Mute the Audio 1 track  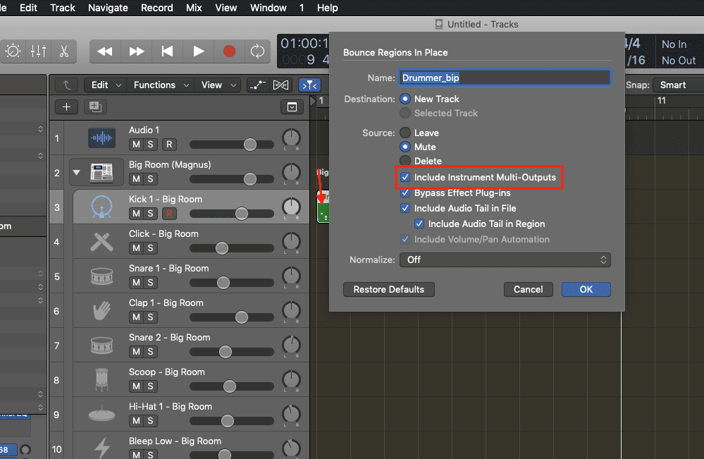136,145
